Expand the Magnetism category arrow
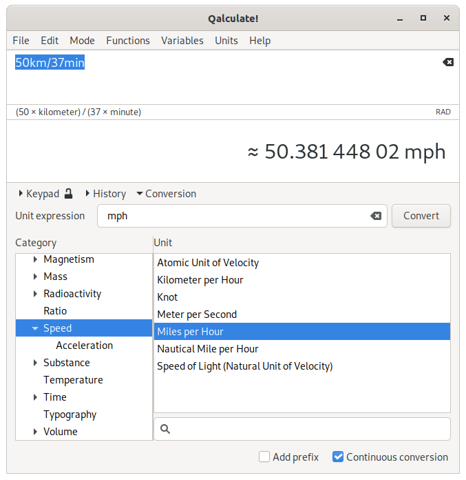 click(x=35, y=259)
